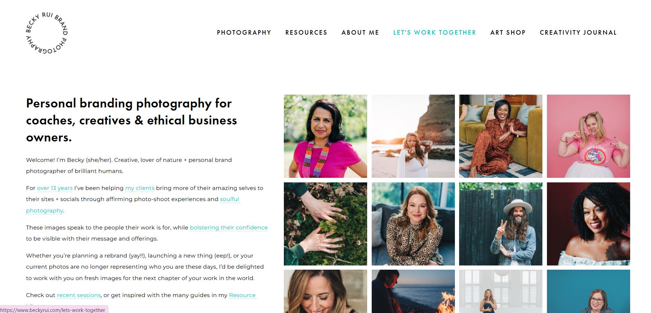651x313 pixels.
Task: Follow 'bolstering their confidence' link
Action: [229, 228]
